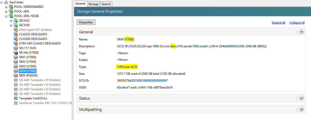Screen dimensions: 311x120
Task: Click the SR-HA (V7000) storage icon
Action: [16, 53]
